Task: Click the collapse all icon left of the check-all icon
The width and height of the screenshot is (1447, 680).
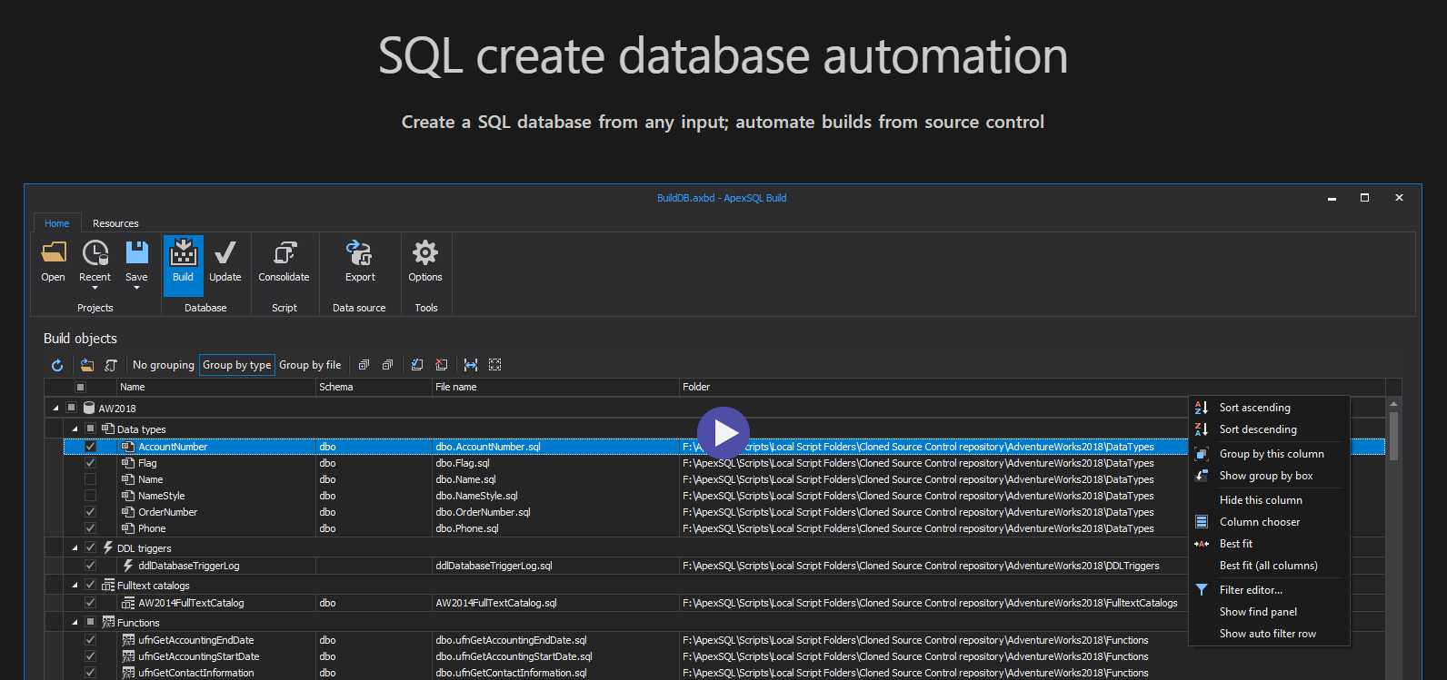Action: click(387, 365)
